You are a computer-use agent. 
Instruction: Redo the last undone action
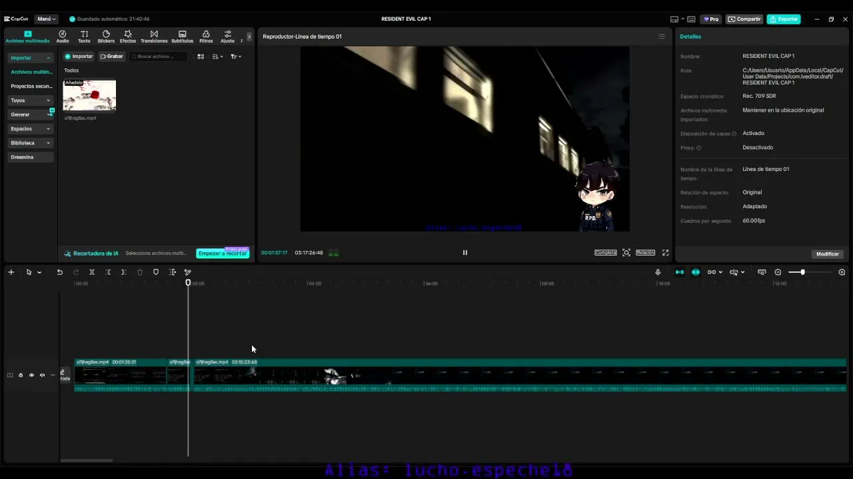click(x=76, y=272)
